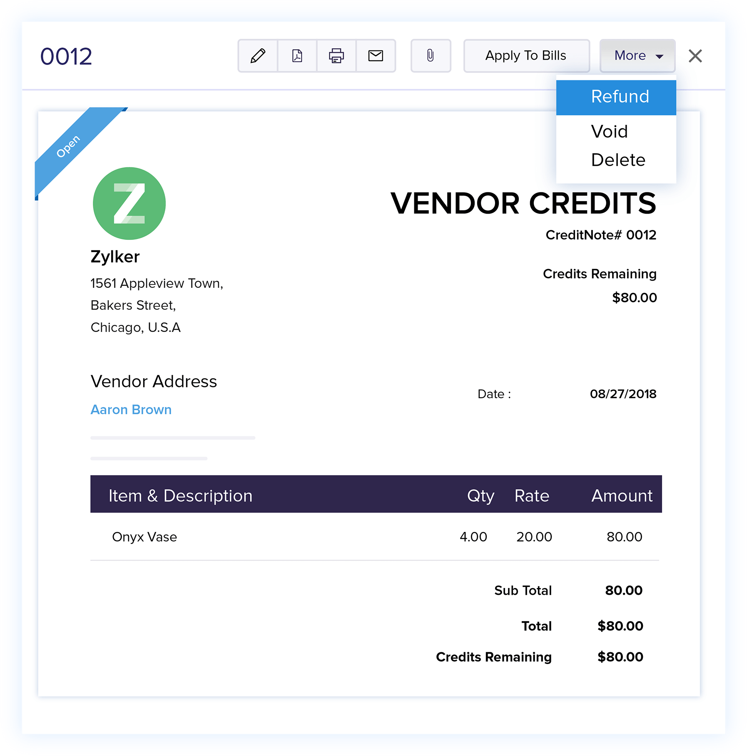Click the Vendor Address heading
This screenshot has width=747, height=756.
[x=154, y=381]
